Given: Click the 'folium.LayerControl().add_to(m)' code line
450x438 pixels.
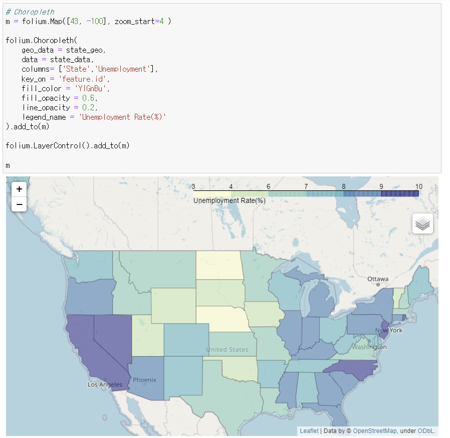Looking at the screenshot, I should point(68,146).
